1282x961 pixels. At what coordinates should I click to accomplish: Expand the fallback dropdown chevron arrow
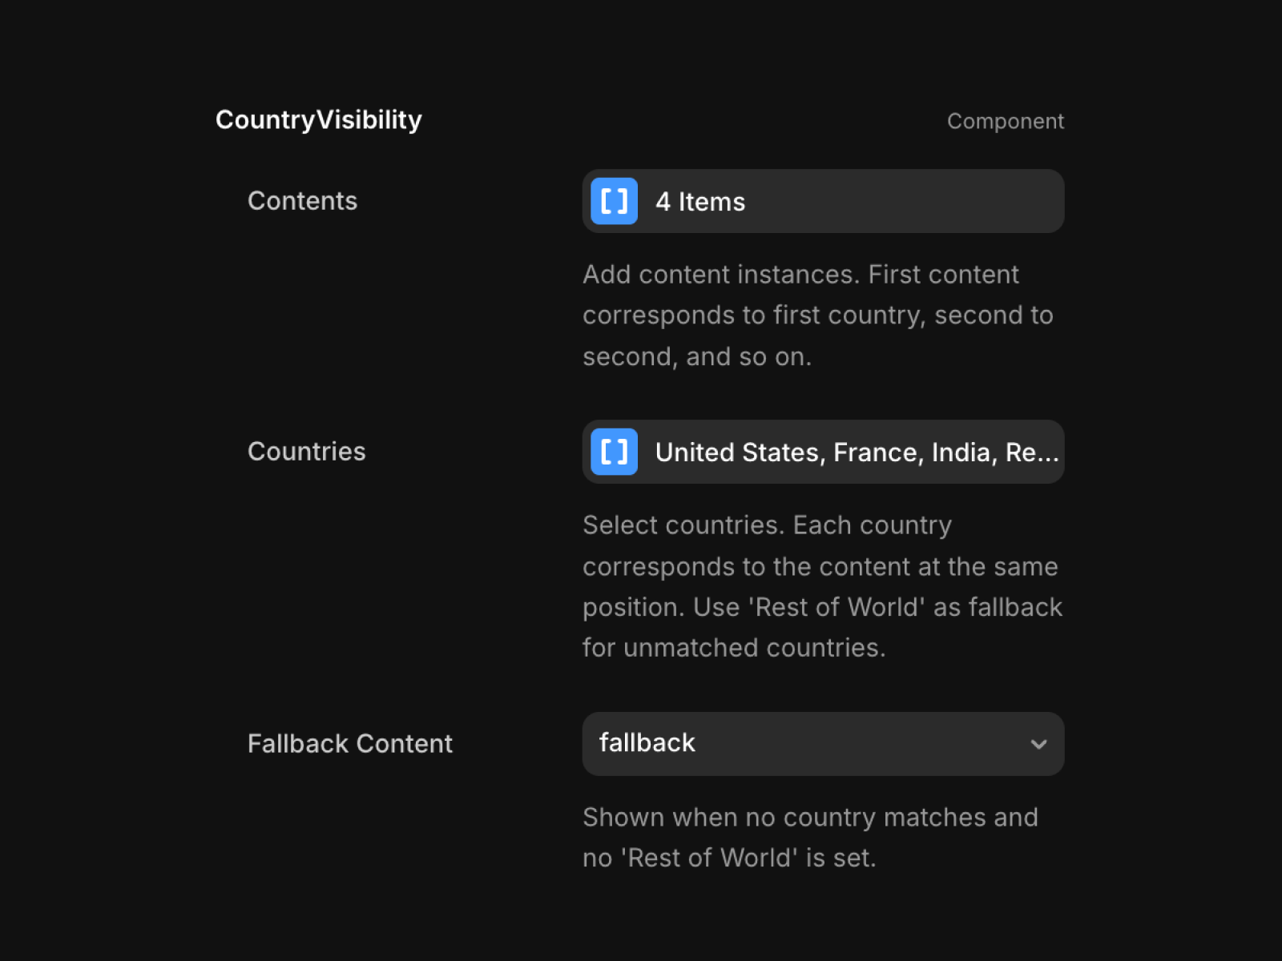[x=1038, y=744]
